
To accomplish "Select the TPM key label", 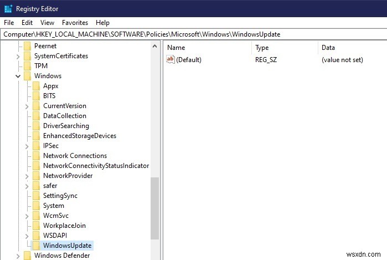I will pyautogui.click(x=41, y=66).
